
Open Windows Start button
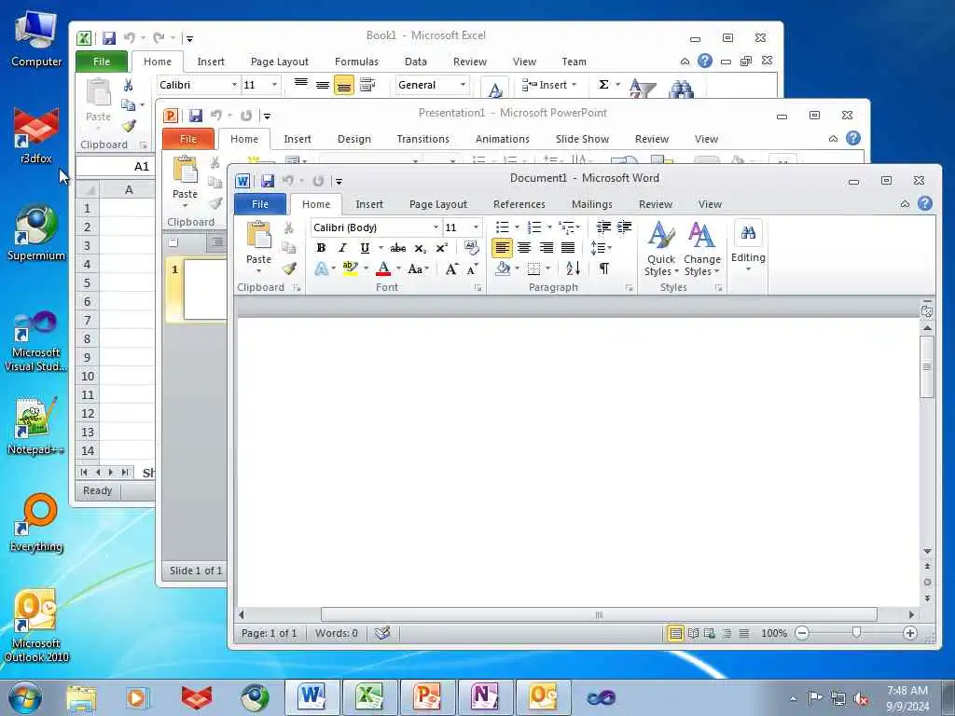pos(25,697)
